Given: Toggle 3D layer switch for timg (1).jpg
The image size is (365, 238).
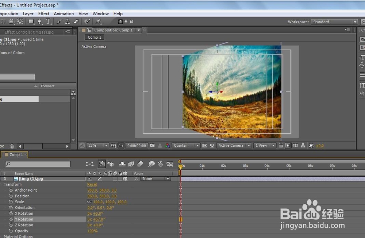Looking at the screenshot, I should click(x=125, y=178).
